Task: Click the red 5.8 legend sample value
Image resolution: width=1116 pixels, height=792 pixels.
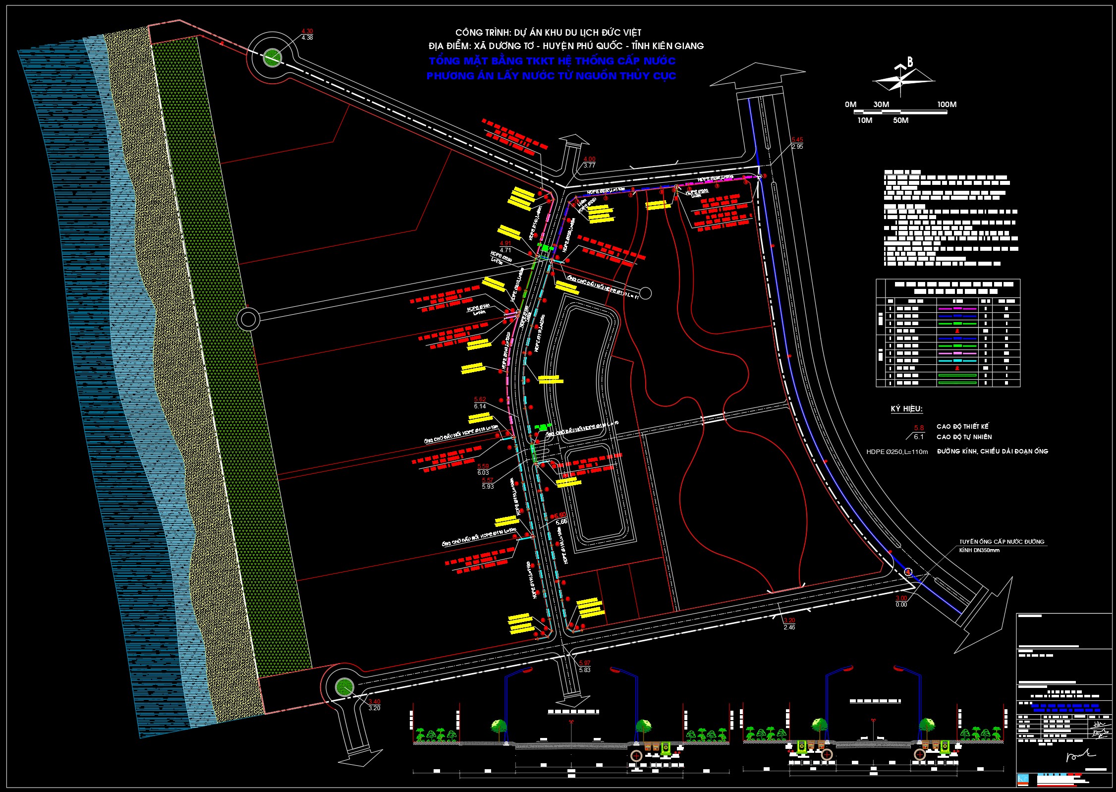Action: tap(919, 428)
